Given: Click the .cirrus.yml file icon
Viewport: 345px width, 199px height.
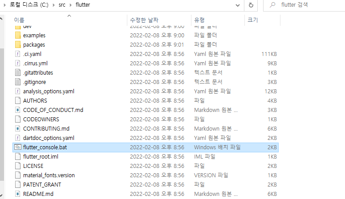Looking at the screenshot, I should pos(18,63).
